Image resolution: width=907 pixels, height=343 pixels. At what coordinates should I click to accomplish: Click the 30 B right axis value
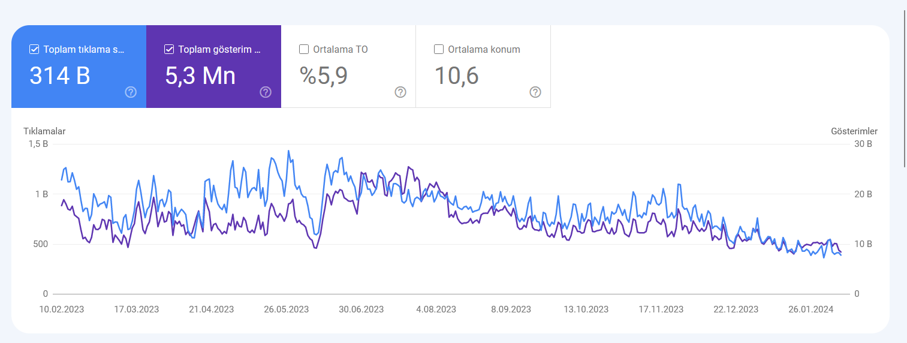863,144
